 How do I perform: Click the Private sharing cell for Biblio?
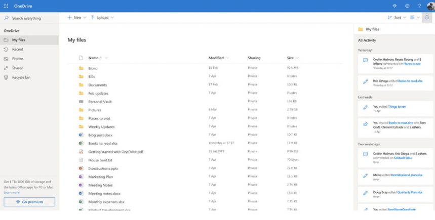pyautogui.click(x=253, y=68)
